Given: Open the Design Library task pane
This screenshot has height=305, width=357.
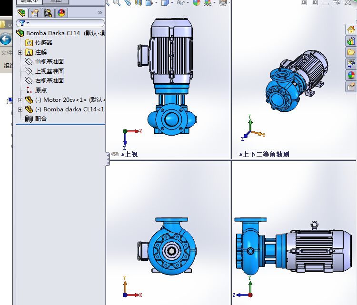Looking at the screenshot, I should click(x=351, y=41).
